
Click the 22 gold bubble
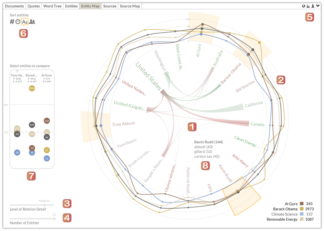pyautogui.click(x=47, y=150)
